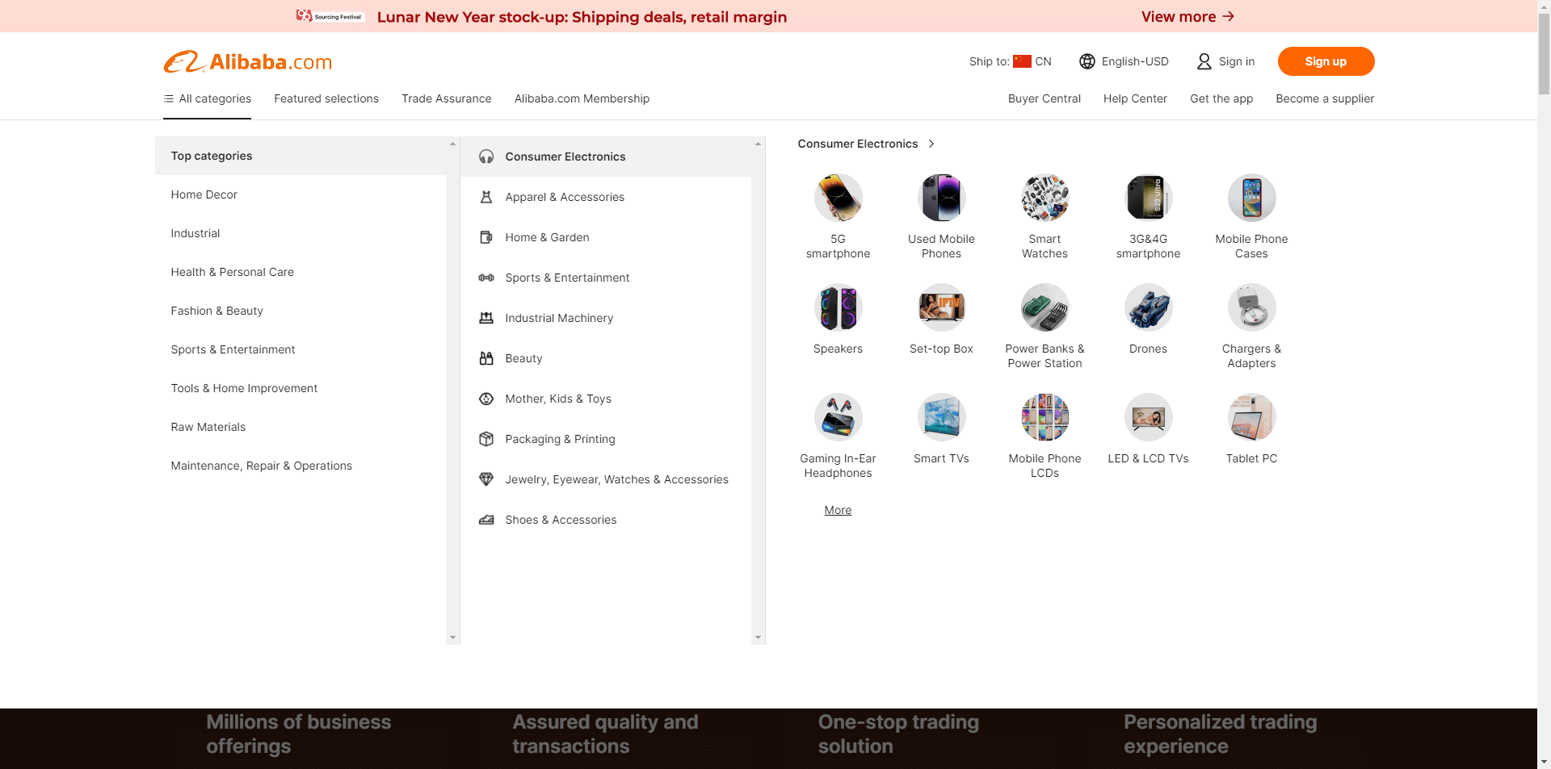1551x769 pixels.
Task: Open English-USD language selector
Action: pyautogui.click(x=1124, y=61)
